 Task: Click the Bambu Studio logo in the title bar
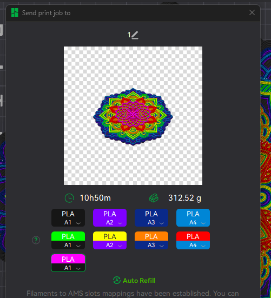click(15, 13)
